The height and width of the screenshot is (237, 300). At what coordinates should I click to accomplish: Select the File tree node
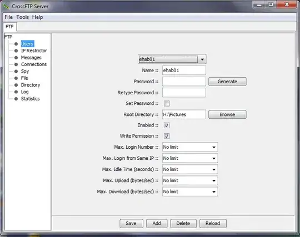pyautogui.click(x=24, y=78)
